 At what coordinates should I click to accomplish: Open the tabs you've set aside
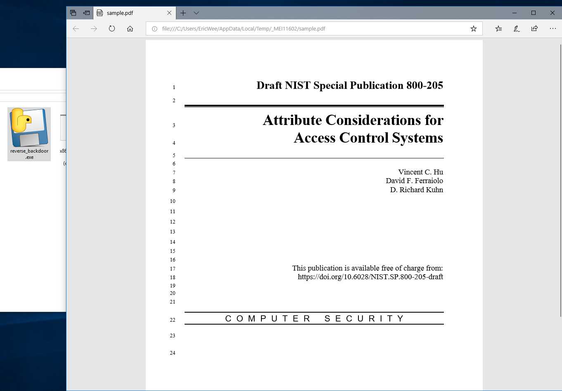click(73, 13)
